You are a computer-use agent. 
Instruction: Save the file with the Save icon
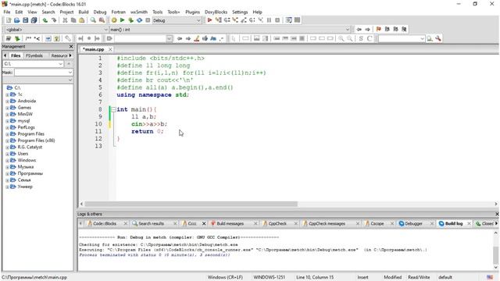point(25,20)
